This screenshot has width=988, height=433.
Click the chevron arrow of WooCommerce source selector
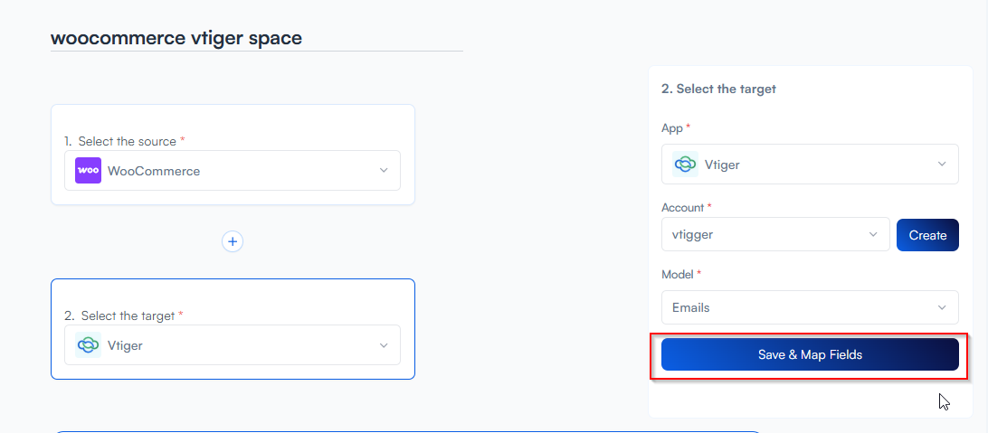[384, 171]
